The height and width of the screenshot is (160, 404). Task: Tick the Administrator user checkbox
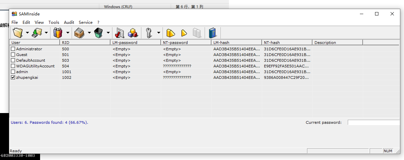pos(13,49)
